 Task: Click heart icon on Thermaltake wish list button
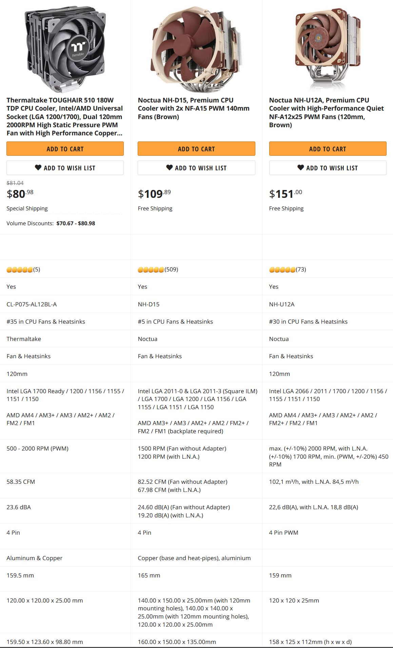click(x=38, y=168)
